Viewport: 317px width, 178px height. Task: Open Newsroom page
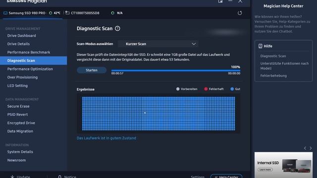coord(16,160)
